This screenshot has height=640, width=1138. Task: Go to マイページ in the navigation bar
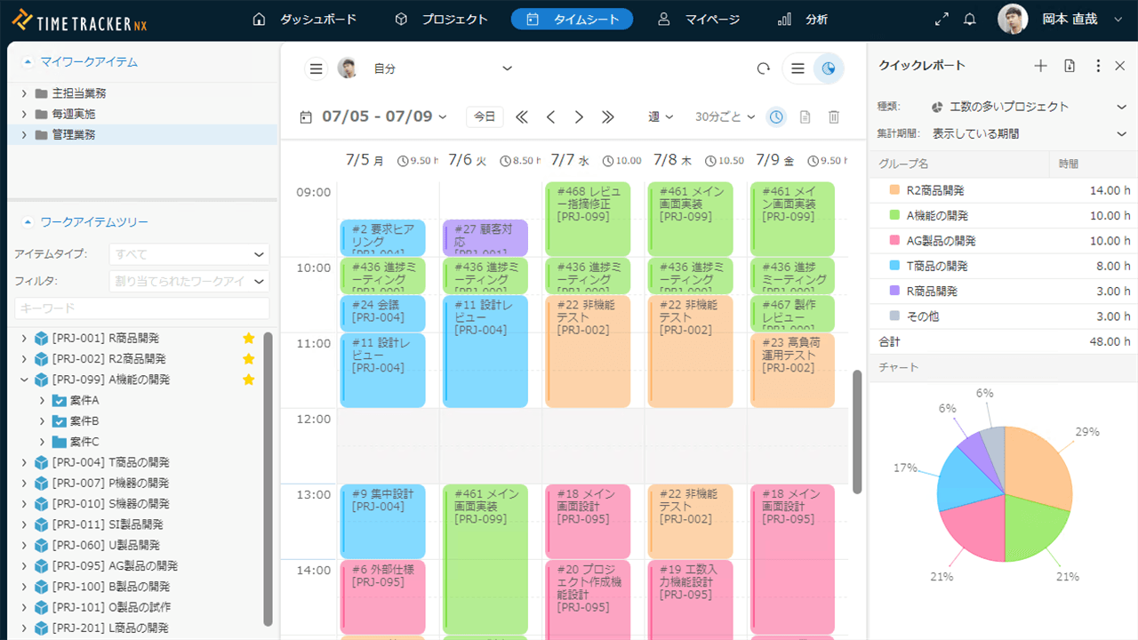[713, 18]
